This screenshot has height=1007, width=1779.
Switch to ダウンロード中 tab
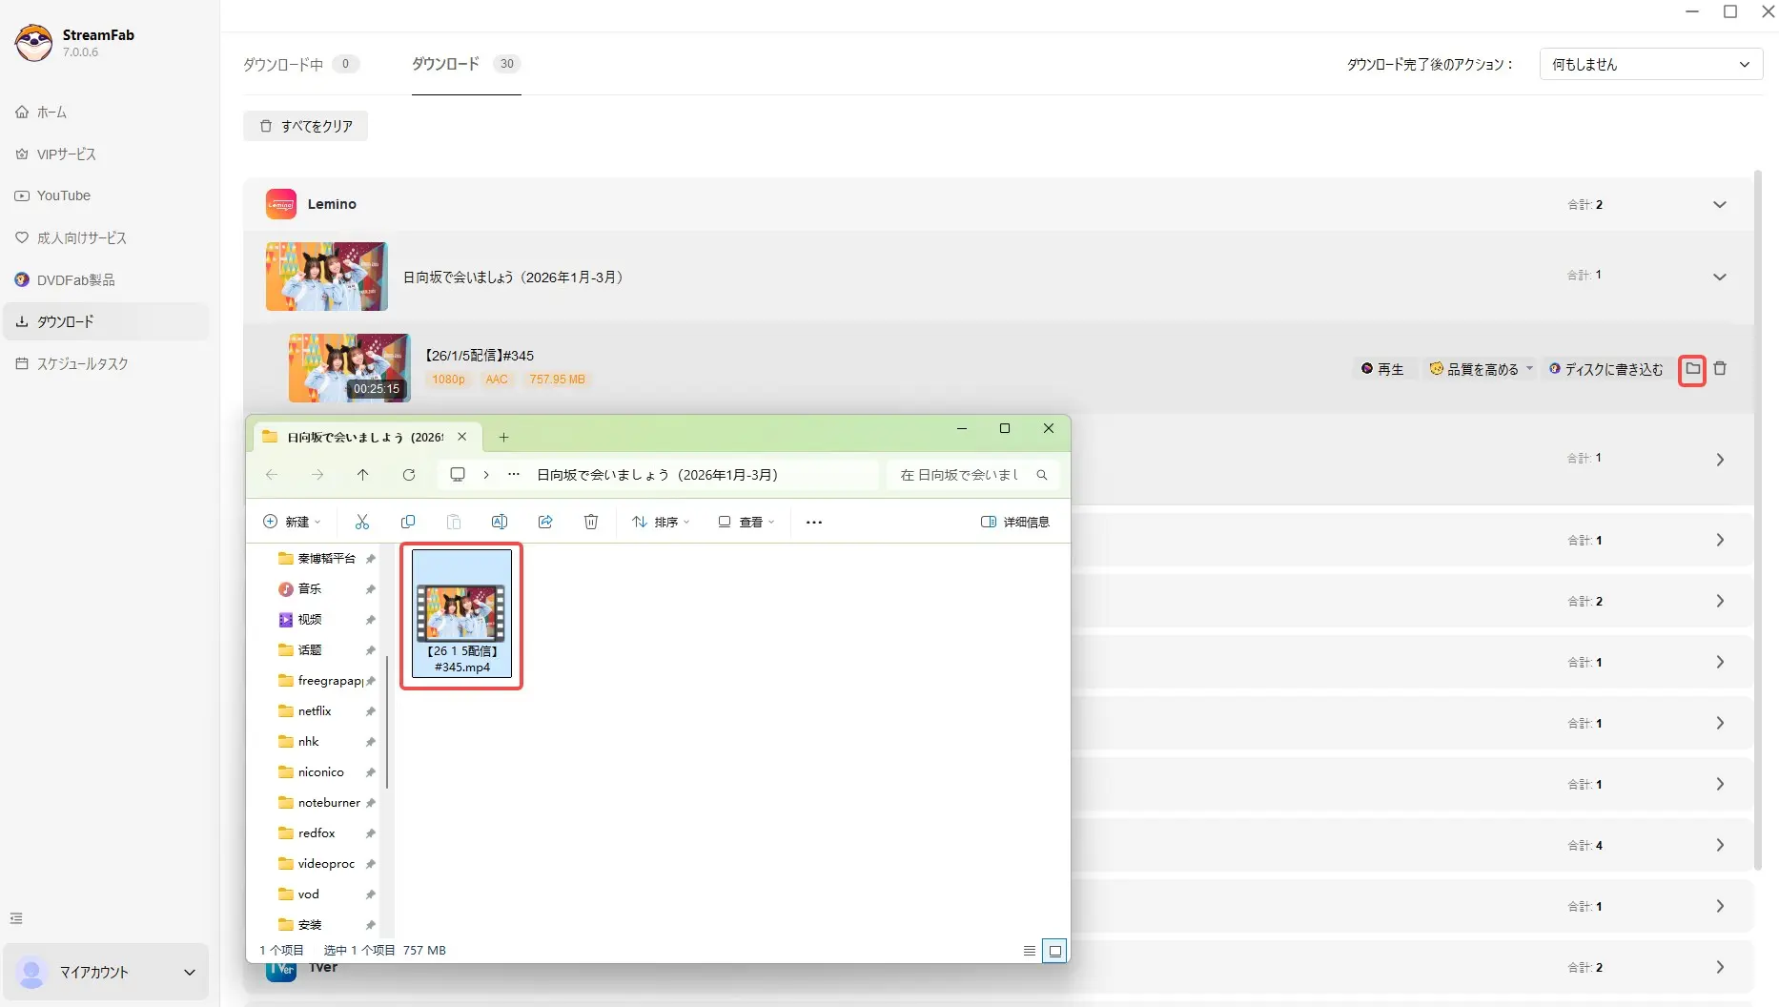(300, 64)
